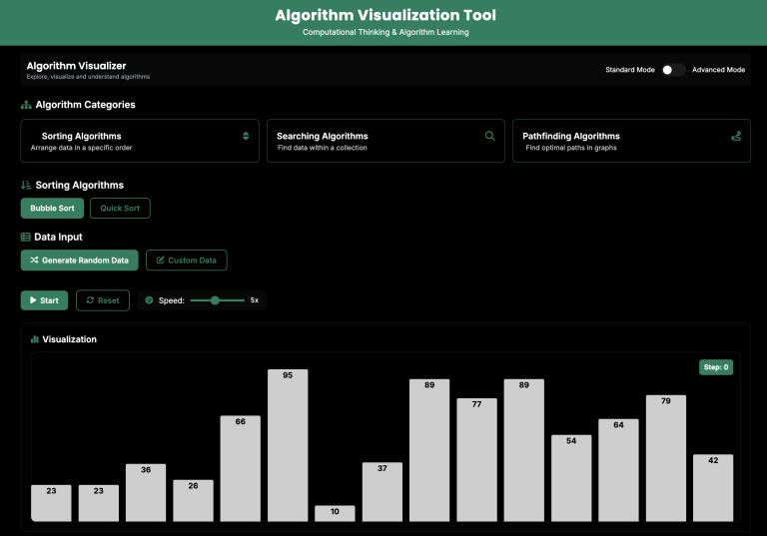Select the Quick Sort algorithm
This screenshot has height=536, width=767.
pyautogui.click(x=120, y=209)
